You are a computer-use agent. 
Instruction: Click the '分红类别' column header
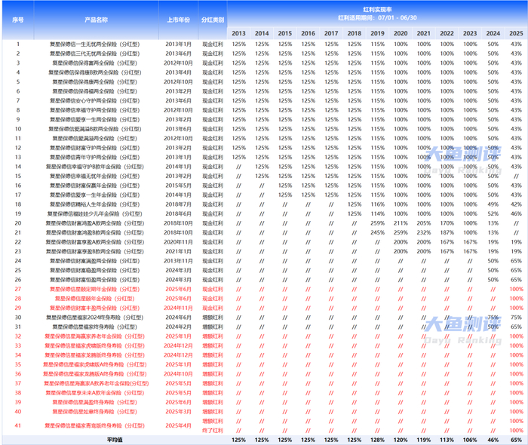[x=213, y=20]
